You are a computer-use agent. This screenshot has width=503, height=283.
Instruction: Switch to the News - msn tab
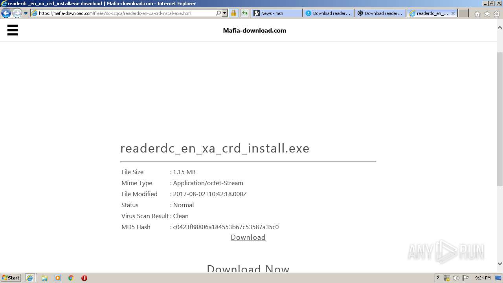pos(276,13)
